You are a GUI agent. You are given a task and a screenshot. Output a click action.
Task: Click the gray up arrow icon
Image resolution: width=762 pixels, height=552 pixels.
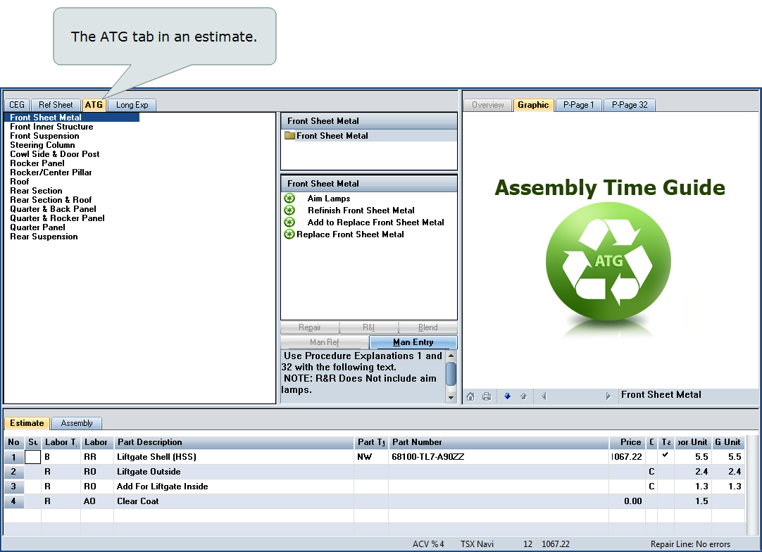point(523,396)
